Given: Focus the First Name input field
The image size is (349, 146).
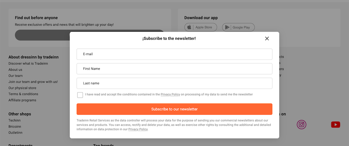Looking at the screenshot, I should pos(174,69).
